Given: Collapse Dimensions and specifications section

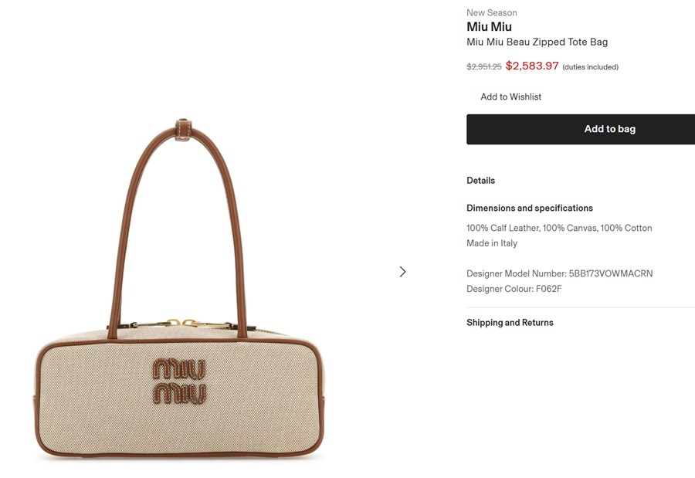Looking at the screenshot, I should coord(529,208).
